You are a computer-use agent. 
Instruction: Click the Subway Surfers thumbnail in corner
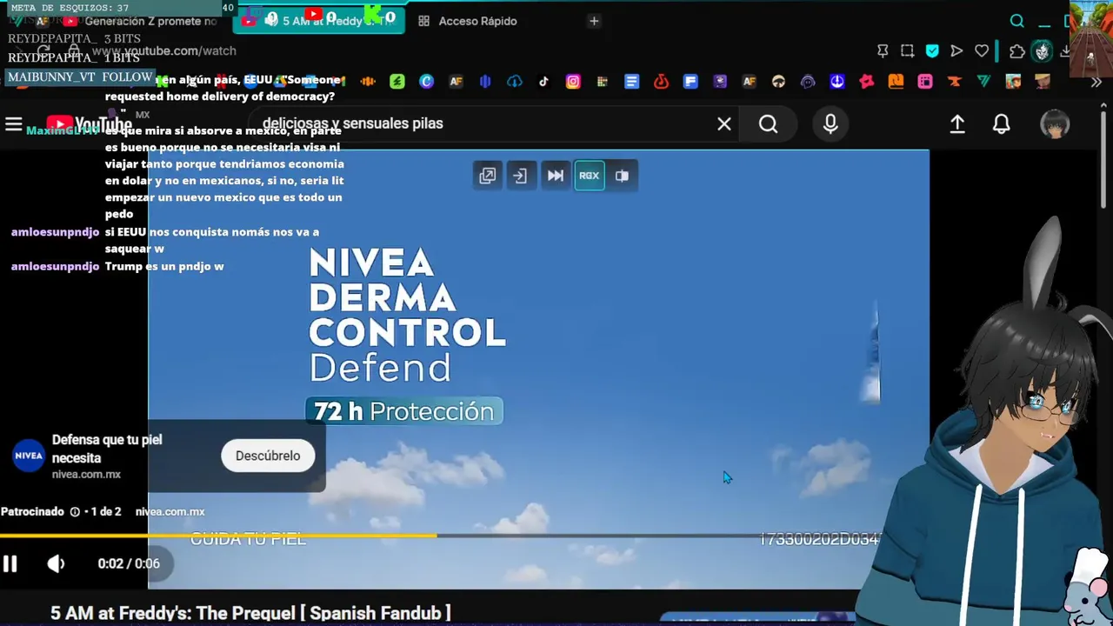(x=1090, y=37)
